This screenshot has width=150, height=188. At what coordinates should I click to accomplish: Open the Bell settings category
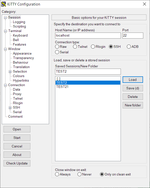point(16,40)
